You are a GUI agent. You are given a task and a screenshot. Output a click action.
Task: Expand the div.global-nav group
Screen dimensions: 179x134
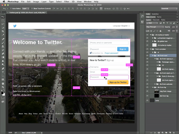(x=153, y=41)
